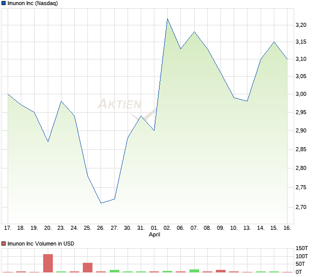Click the '30.' date label
The height and width of the screenshot is (277, 315).
point(128,228)
